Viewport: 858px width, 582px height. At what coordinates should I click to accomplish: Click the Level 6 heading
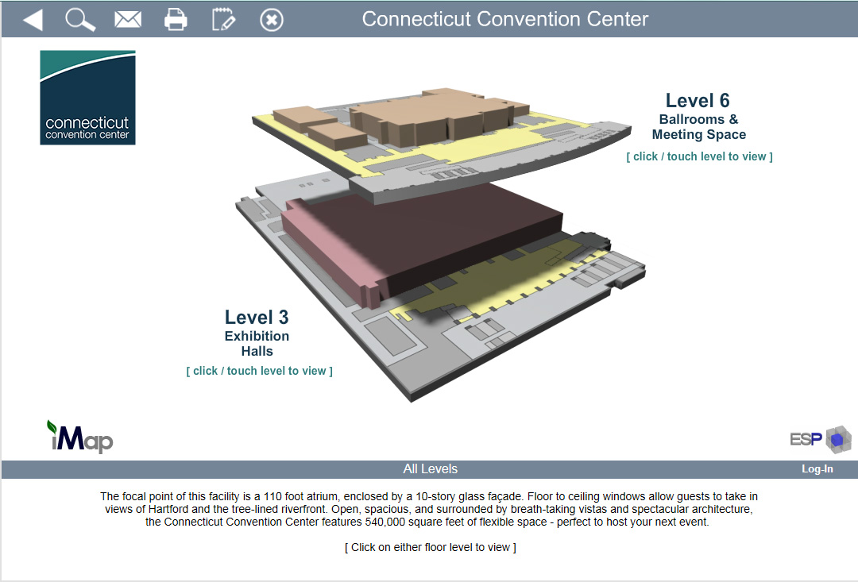[698, 101]
